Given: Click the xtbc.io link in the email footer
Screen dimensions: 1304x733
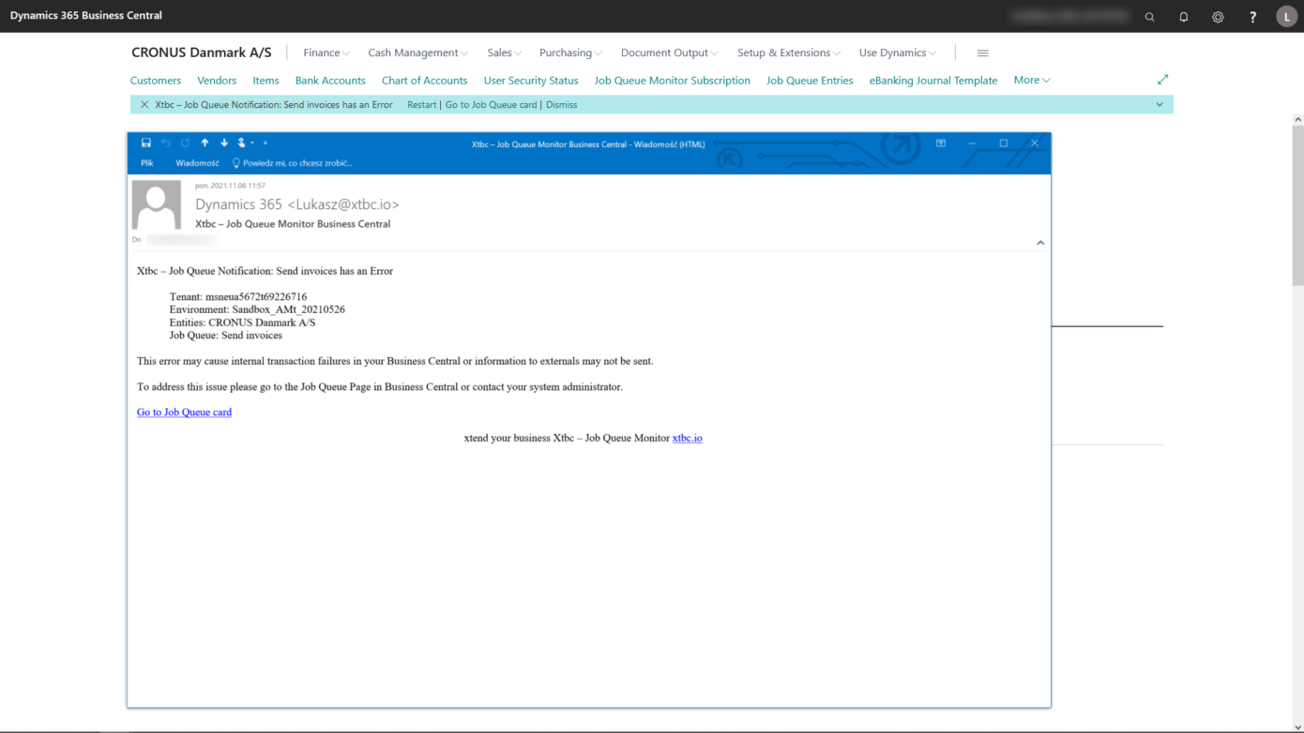Looking at the screenshot, I should pos(688,438).
